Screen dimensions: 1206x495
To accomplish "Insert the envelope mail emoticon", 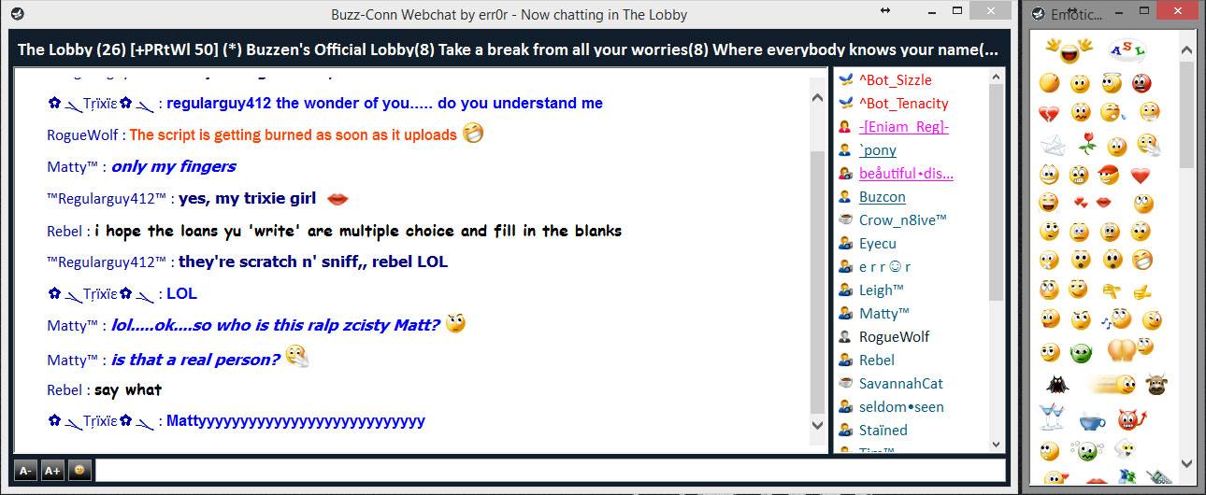I will (1054, 146).
